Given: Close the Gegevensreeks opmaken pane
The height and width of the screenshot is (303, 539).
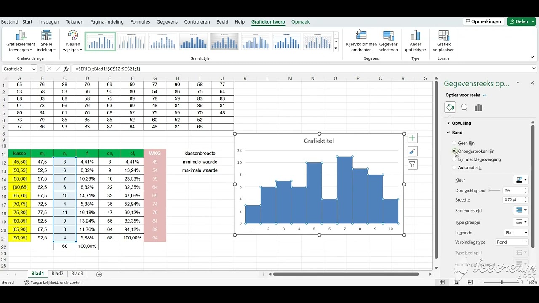Looking at the screenshot, I should pyautogui.click(x=532, y=83).
